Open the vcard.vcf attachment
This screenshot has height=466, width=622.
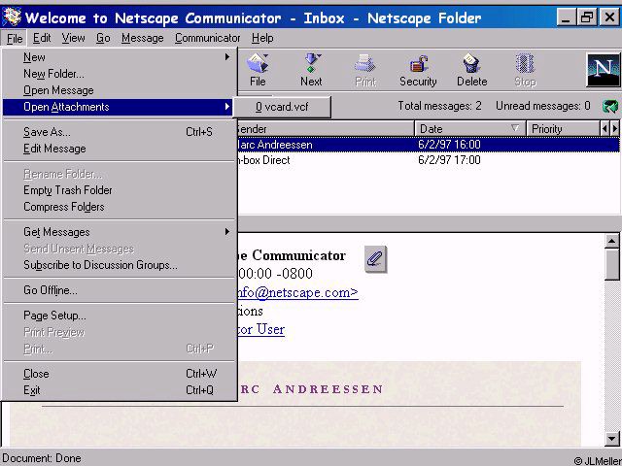point(282,107)
